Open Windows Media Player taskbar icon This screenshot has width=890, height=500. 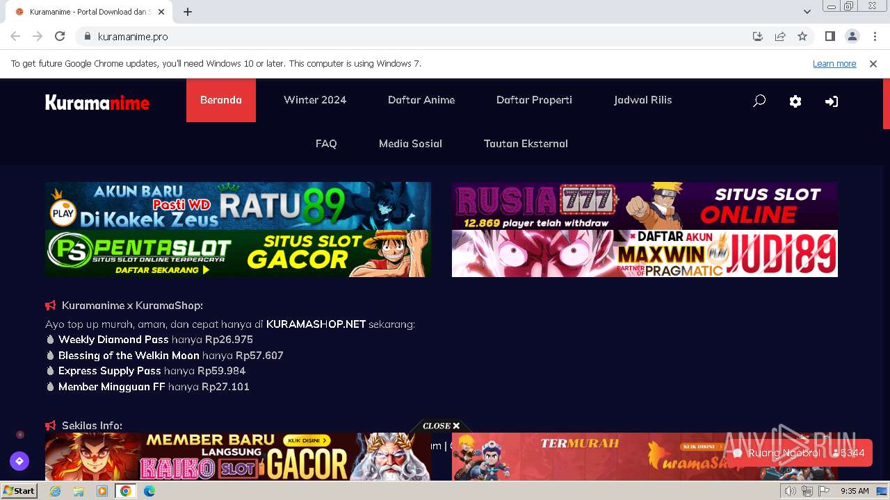102,491
